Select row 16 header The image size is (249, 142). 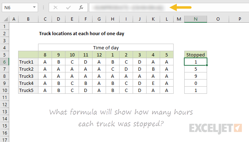pyautogui.click(x=4, y=133)
